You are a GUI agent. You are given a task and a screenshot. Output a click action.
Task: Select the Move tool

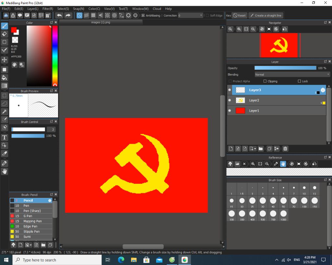click(5, 60)
